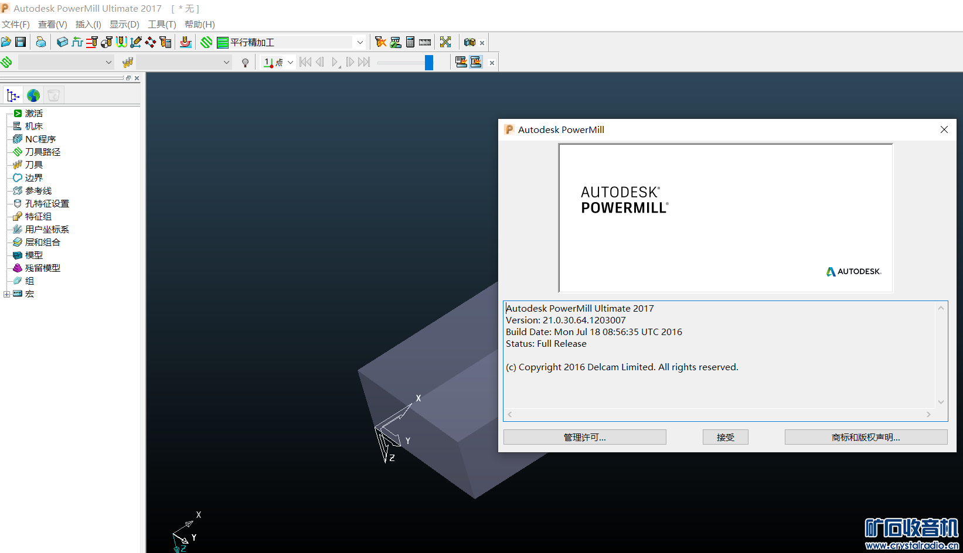Click the 管理许可... button
Viewport: 963px width, 553px height.
click(584, 438)
